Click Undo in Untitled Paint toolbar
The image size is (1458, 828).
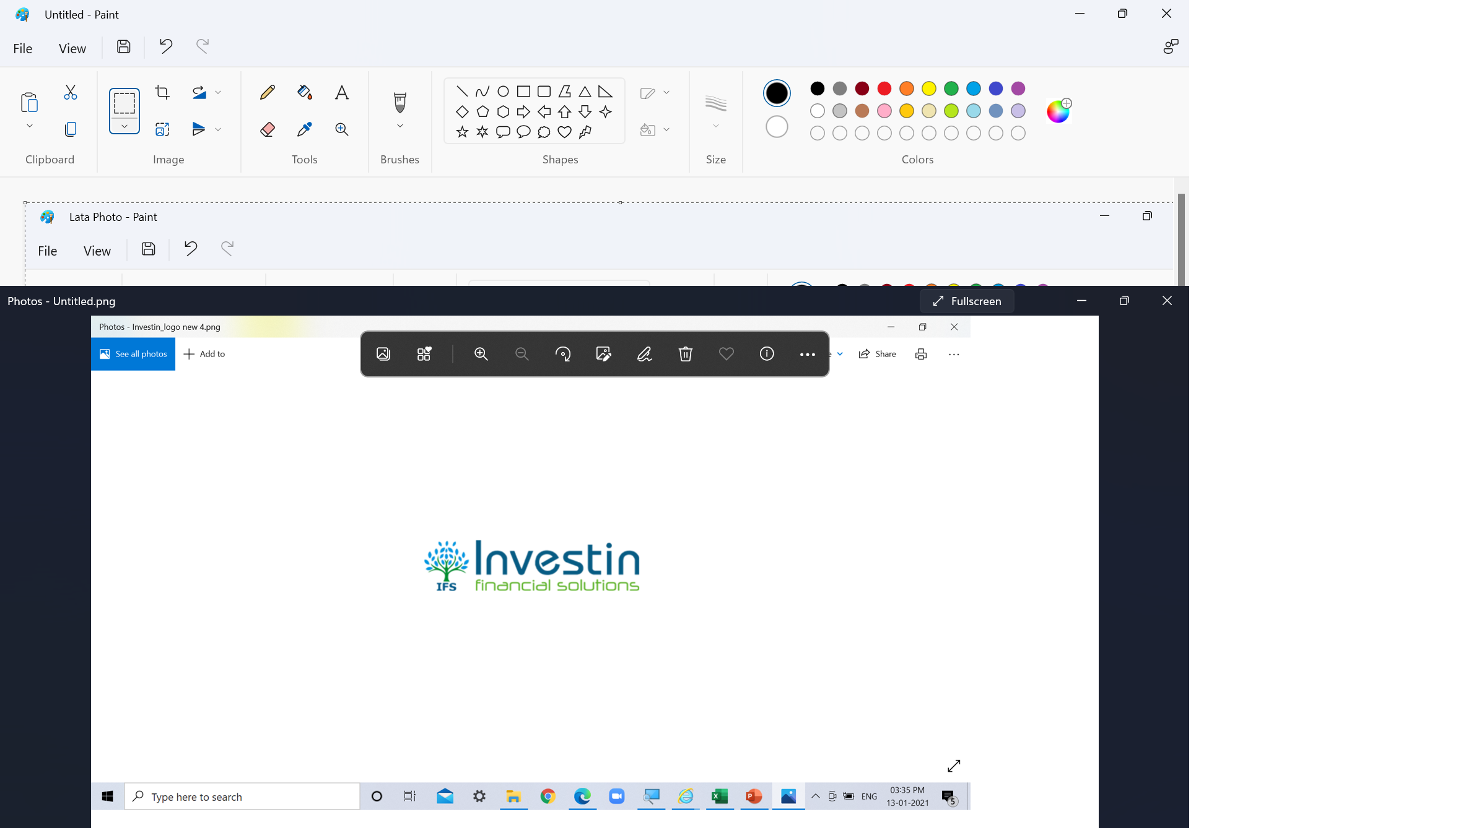[165, 46]
